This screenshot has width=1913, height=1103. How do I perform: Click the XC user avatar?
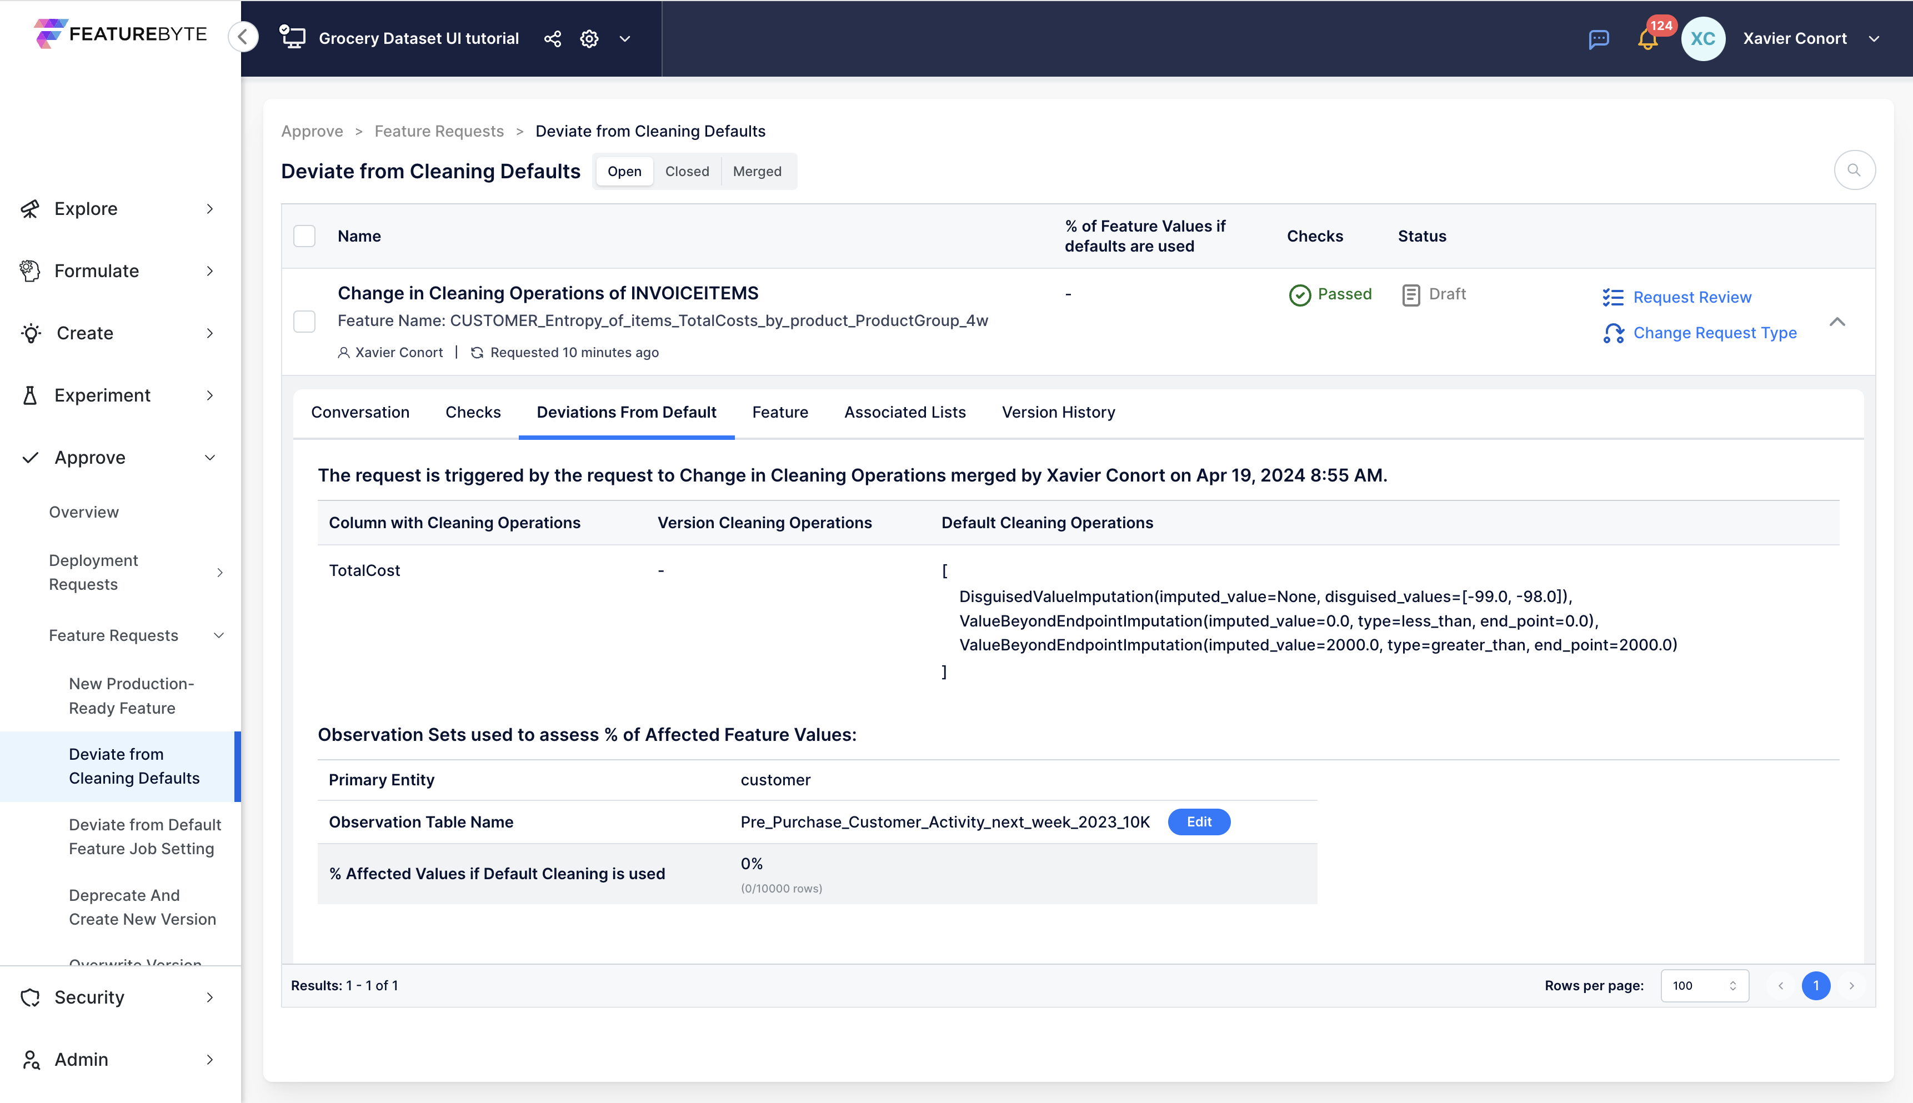coord(1703,39)
